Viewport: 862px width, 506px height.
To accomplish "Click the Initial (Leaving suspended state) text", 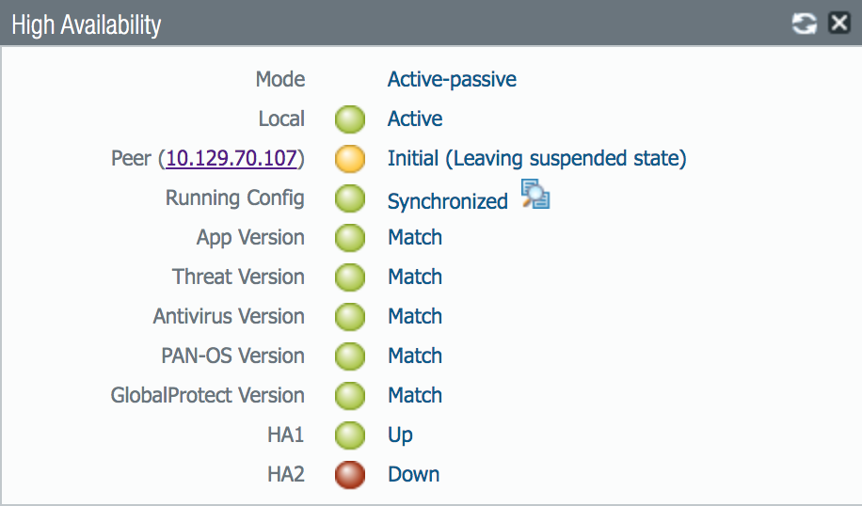I will [536, 158].
